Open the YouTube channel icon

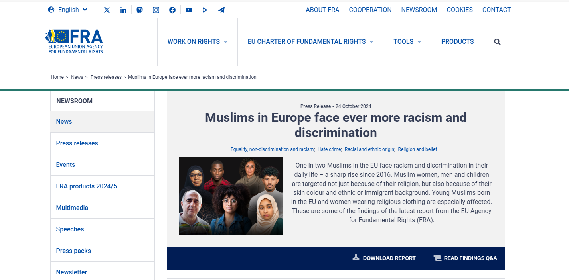[189, 10]
